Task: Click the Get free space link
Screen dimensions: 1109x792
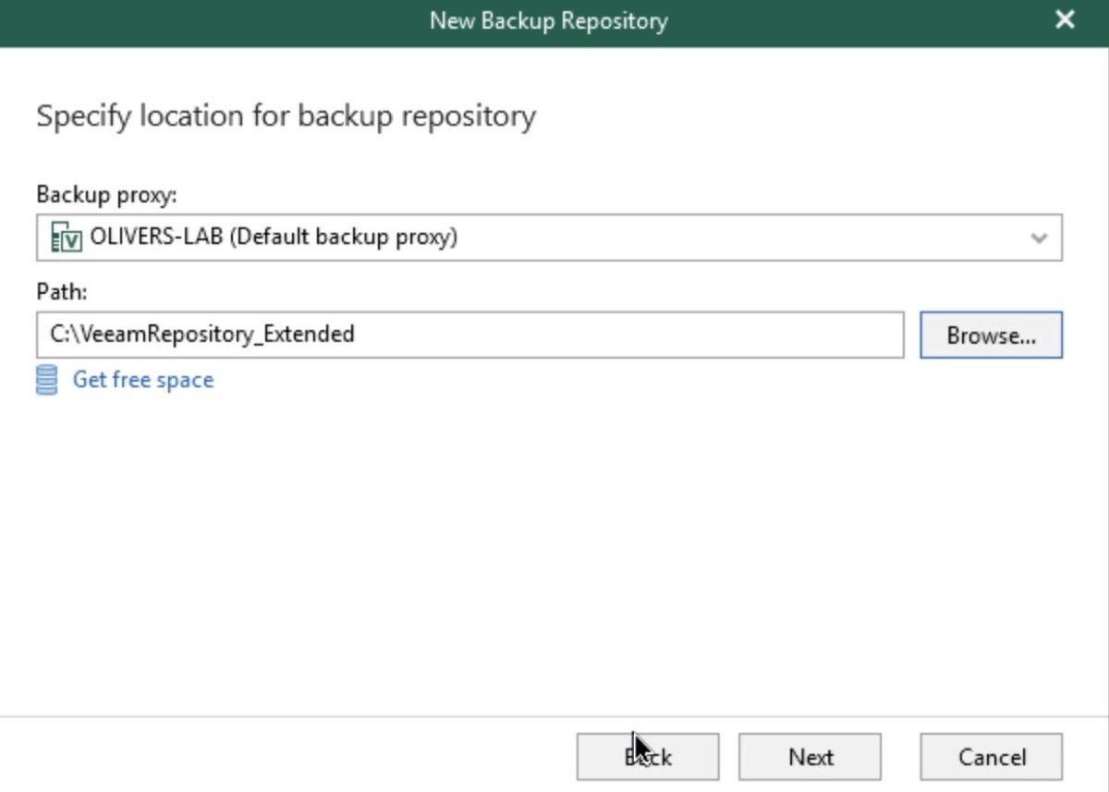Action: [143, 380]
